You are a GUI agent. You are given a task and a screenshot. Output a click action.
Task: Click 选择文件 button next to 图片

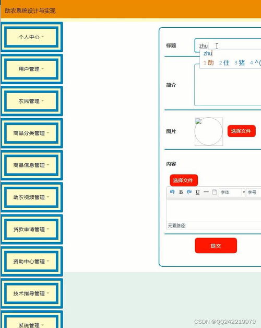[x=241, y=131]
